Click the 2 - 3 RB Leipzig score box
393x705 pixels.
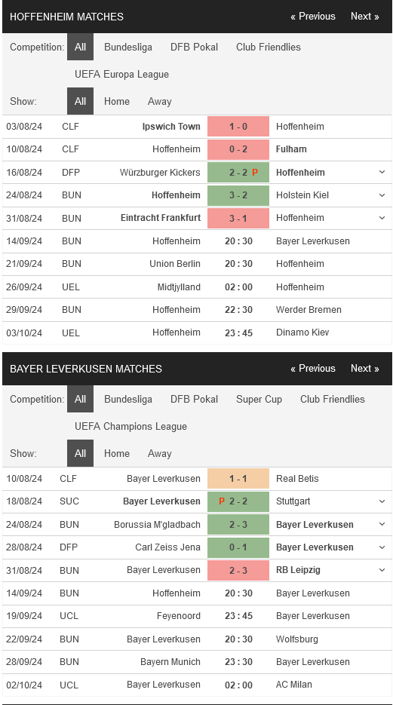[x=238, y=570]
